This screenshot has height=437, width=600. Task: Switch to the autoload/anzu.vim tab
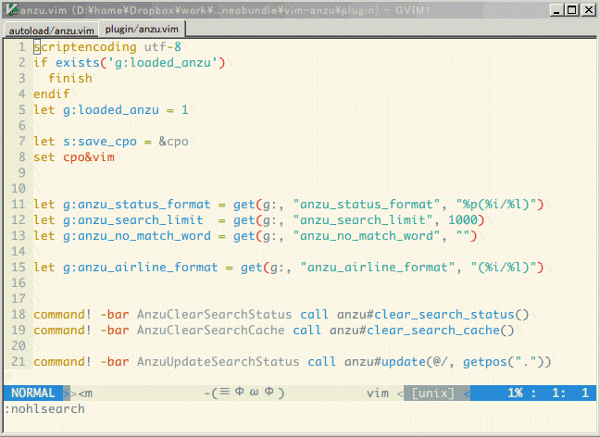click(x=51, y=31)
